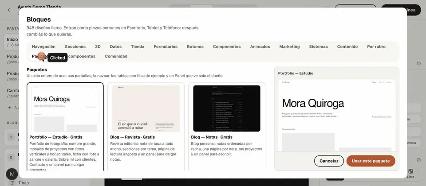Select the Sistemas tab
Viewport: 426px width, 186px height.
(318, 46)
